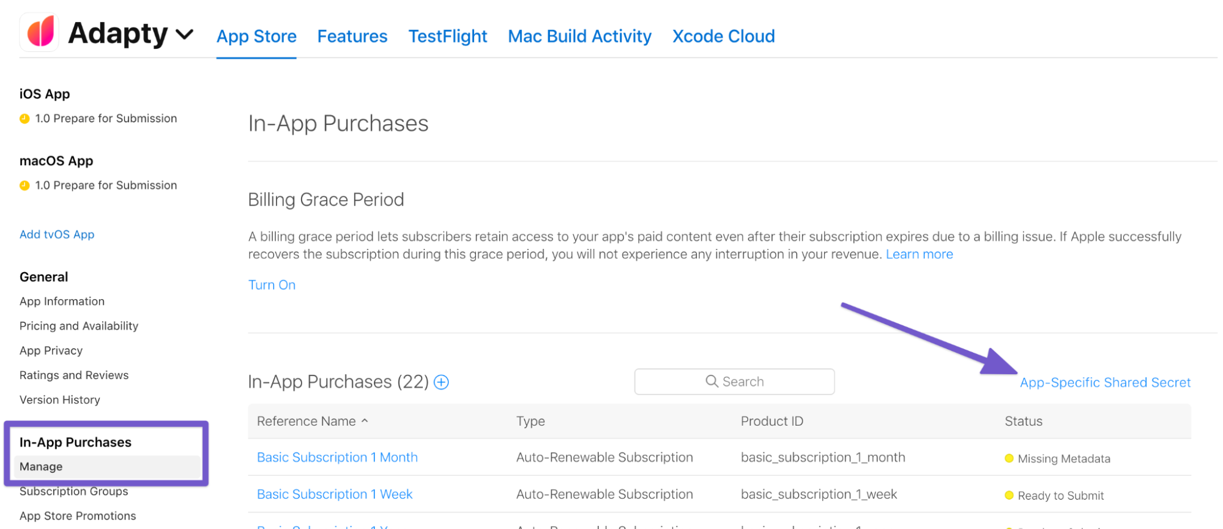Open the Basic Subscription 1 Month product
Screen dimensions: 1223x529
337,457
